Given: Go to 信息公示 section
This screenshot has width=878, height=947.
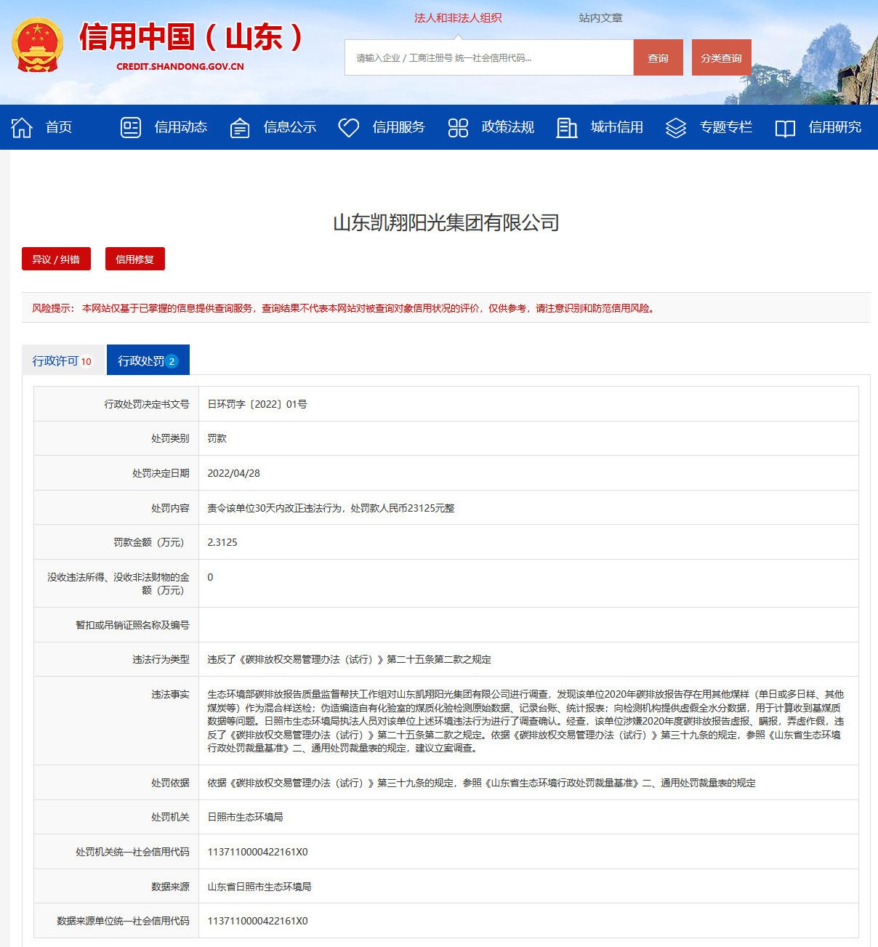Looking at the screenshot, I should click(x=290, y=127).
